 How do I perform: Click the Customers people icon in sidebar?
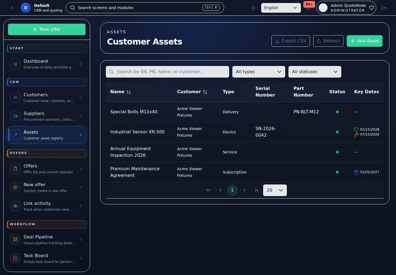click(x=15, y=97)
